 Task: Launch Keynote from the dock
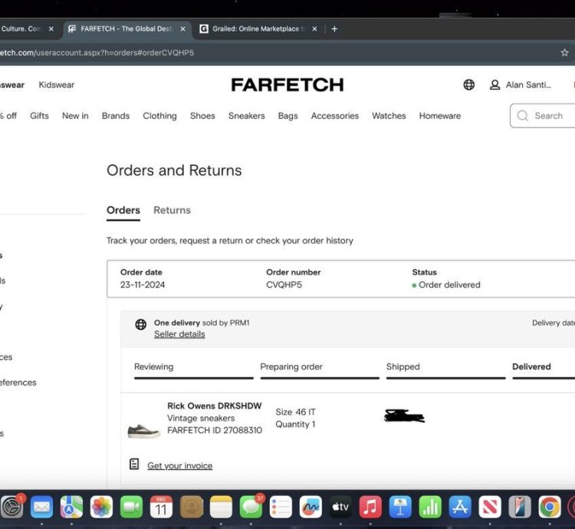click(x=400, y=508)
